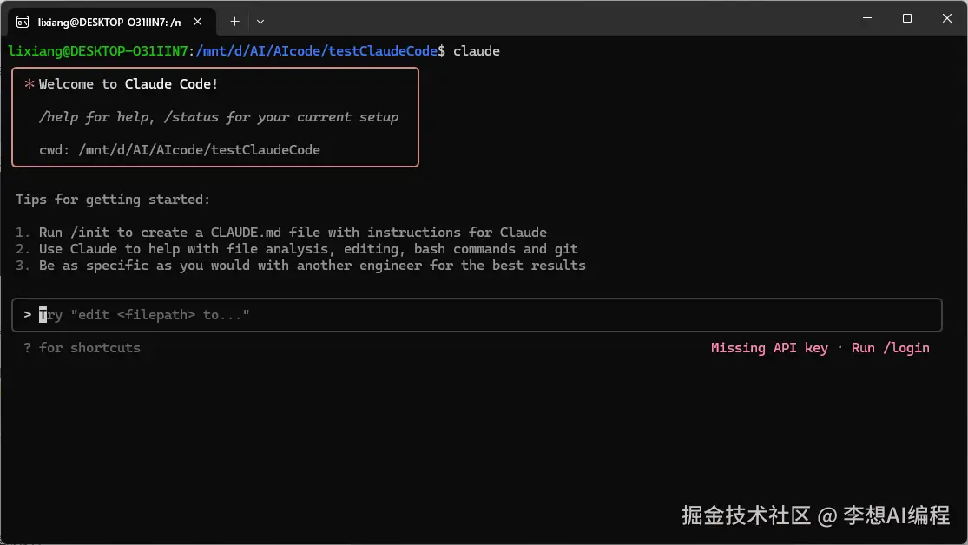This screenshot has width=968, height=545.
Task: Click the 'Missing API key · Run /login' message
Action: pos(820,348)
